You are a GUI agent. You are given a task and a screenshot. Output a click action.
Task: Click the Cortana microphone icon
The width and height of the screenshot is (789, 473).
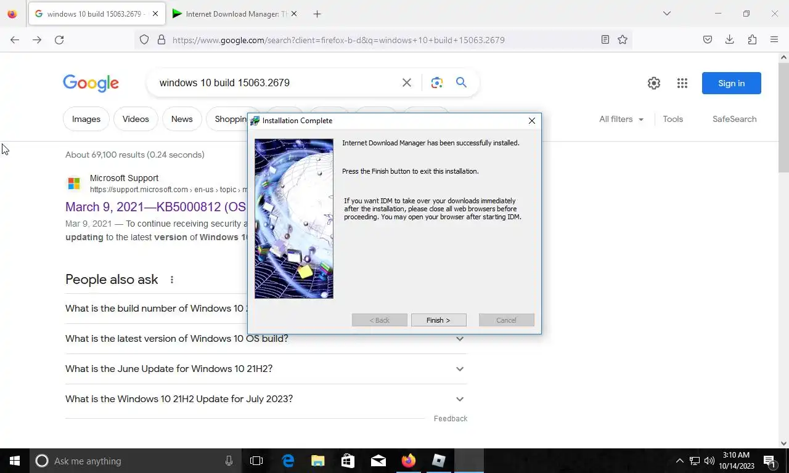[229, 461]
